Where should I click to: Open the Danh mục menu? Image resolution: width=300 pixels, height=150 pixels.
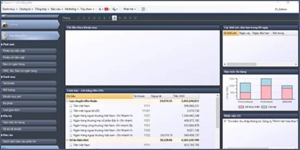(x=10, y=9)
